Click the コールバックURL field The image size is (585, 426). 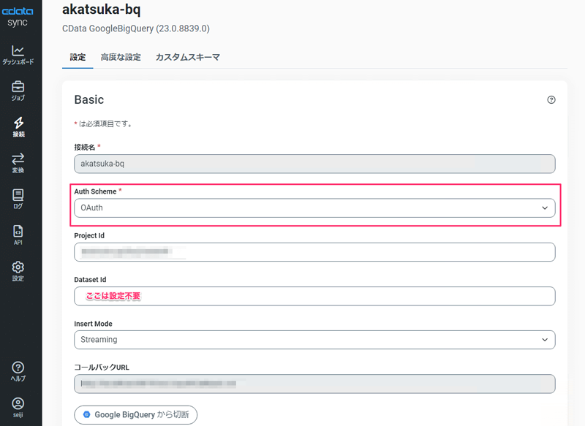pyautogui.click(x=314, y=384)
